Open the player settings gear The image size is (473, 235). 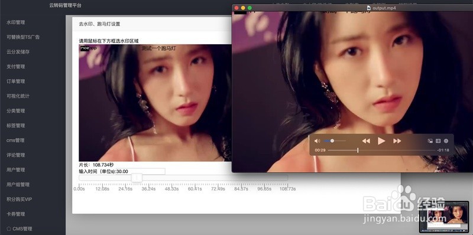point(446,141)
